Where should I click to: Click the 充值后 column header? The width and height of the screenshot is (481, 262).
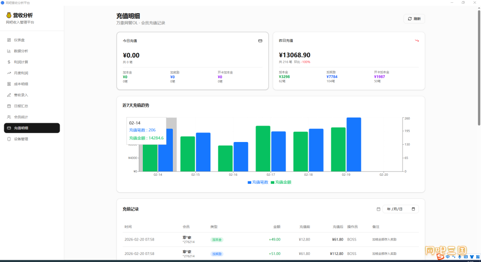(338, 227)
